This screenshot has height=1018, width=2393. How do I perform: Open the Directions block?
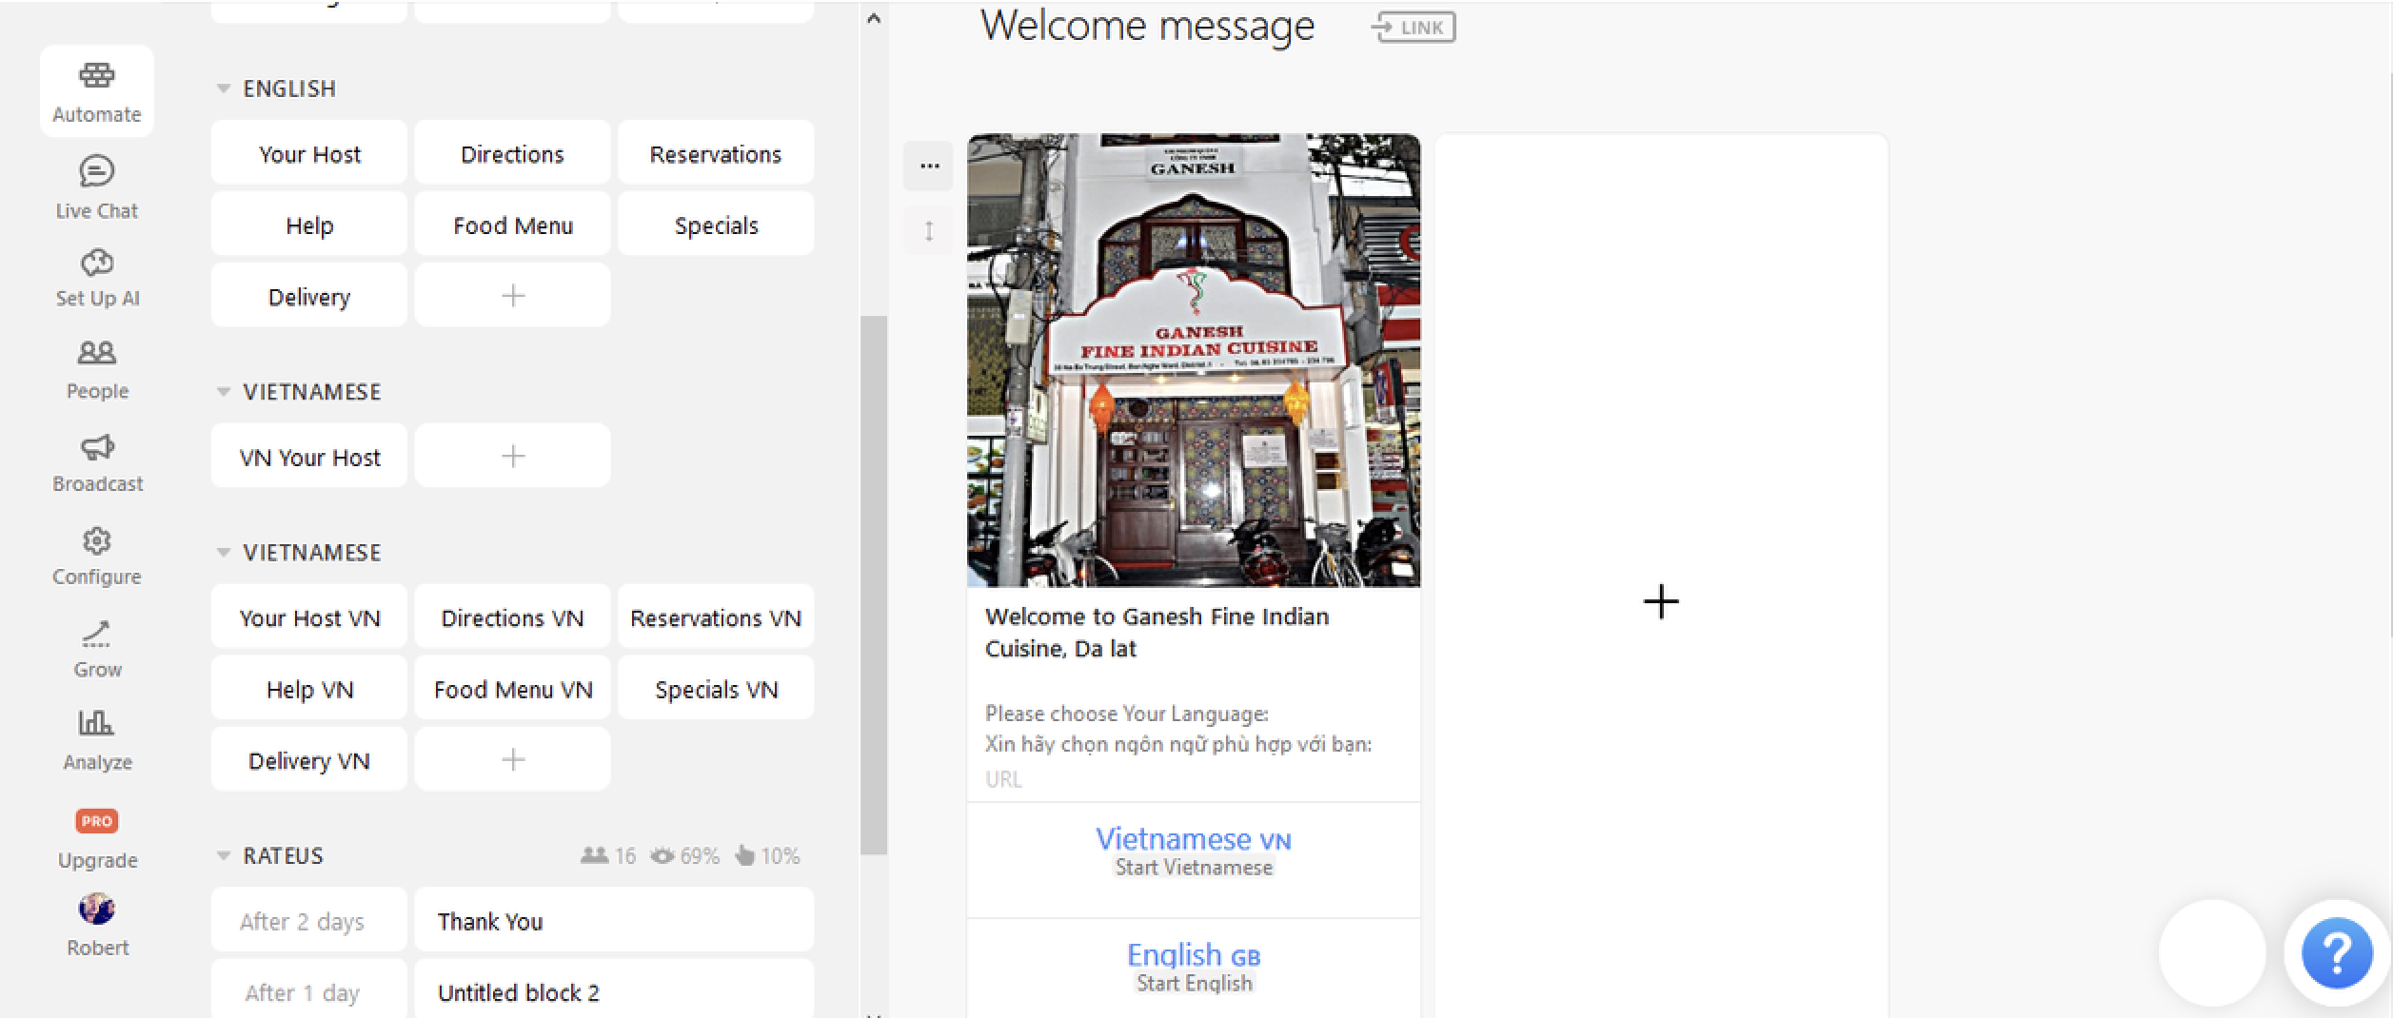coord(512,153)
